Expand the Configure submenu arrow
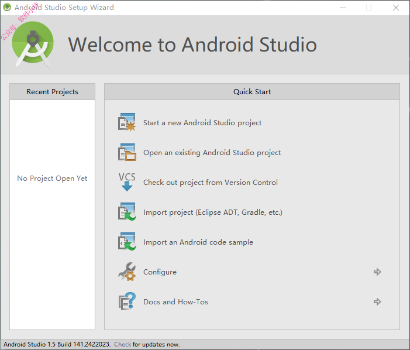 pos(377,272)
